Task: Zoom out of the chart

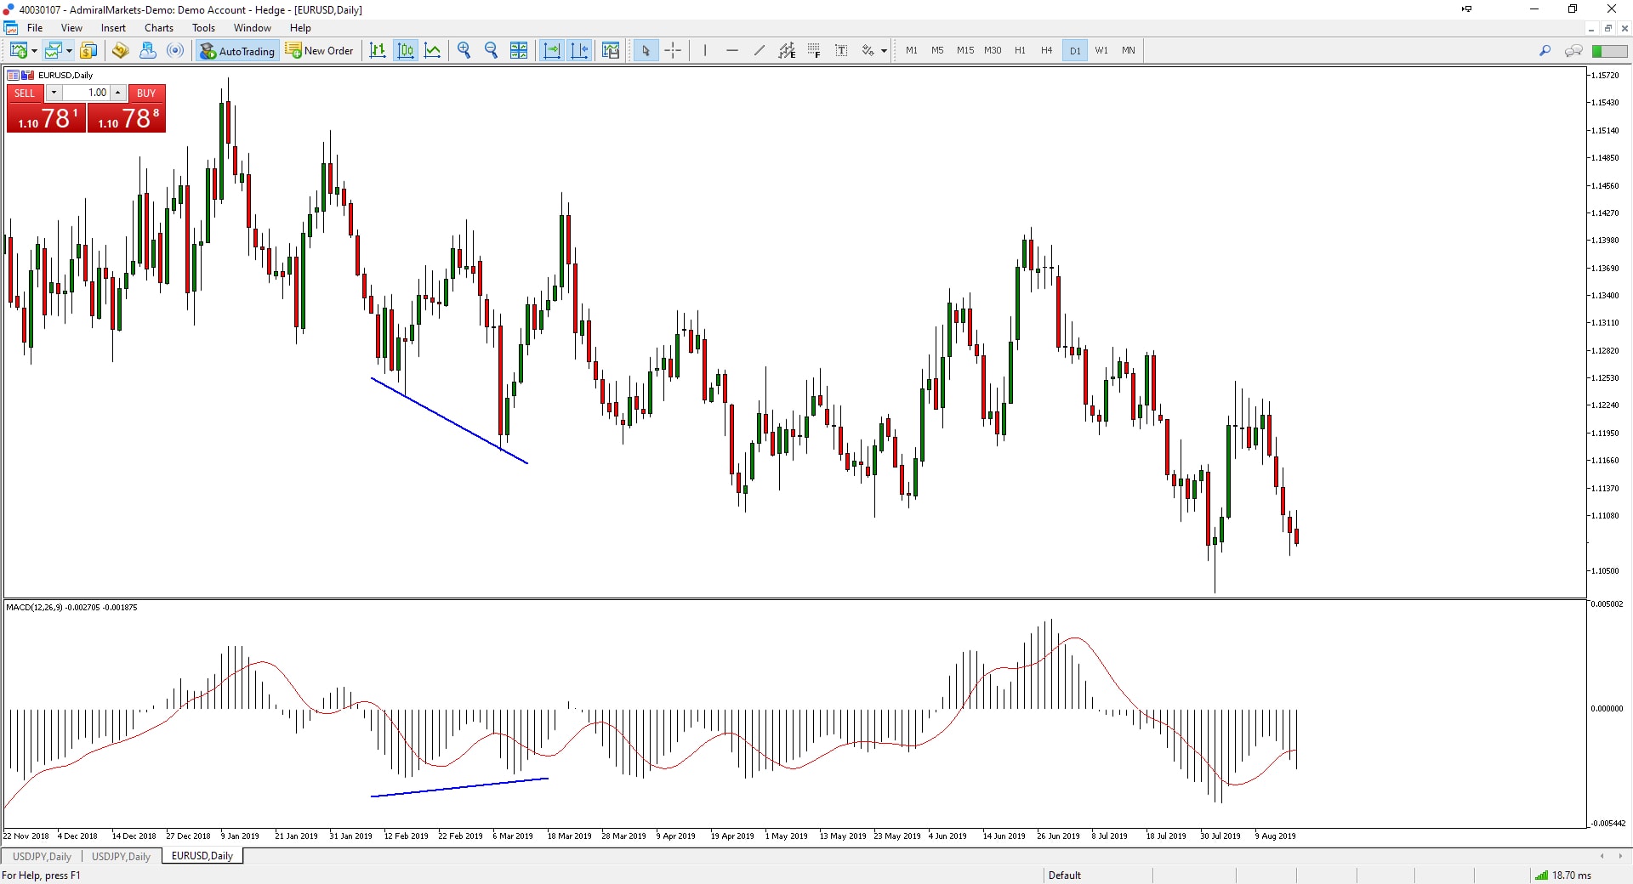Action: click(491, 50)
